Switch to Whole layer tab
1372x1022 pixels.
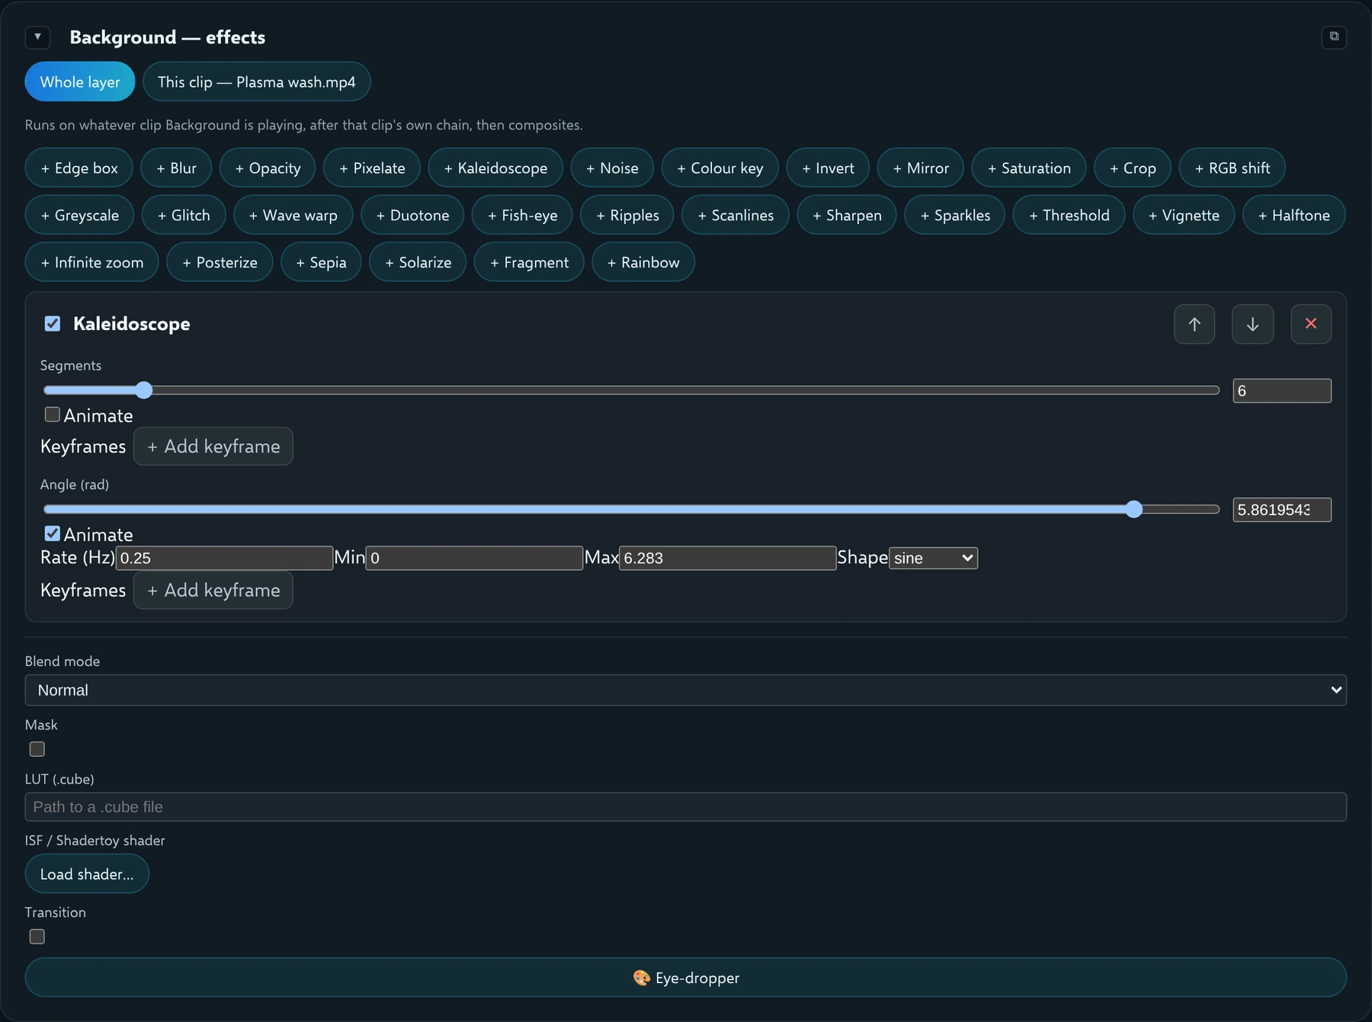coord(80,82)
